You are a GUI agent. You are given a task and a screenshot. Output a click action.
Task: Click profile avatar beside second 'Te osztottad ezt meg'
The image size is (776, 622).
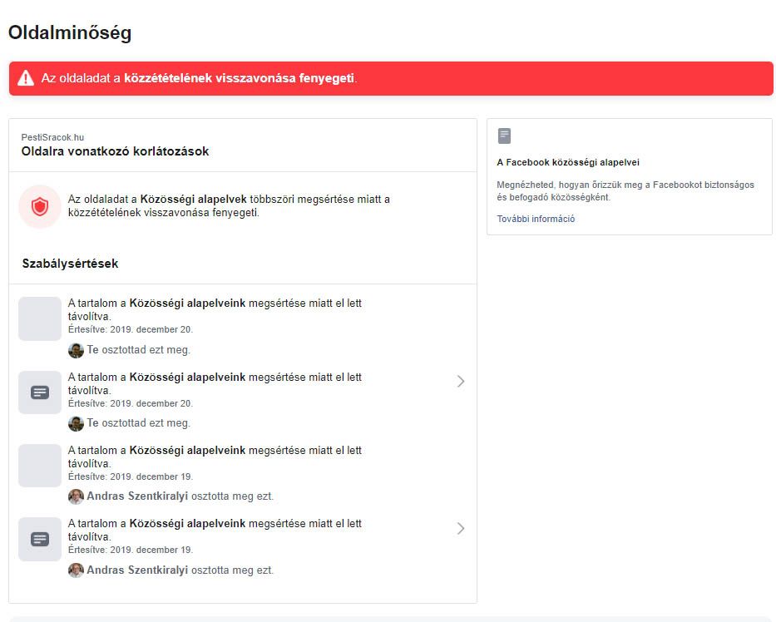click(76, 423)
